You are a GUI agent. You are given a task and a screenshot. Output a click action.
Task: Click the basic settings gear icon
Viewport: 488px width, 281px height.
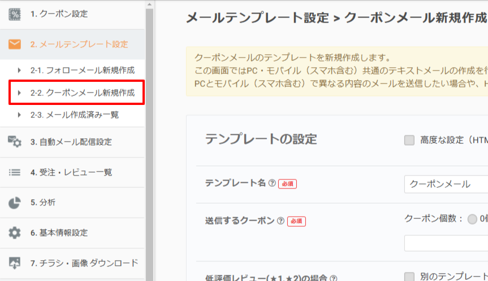tap(15, 232)
